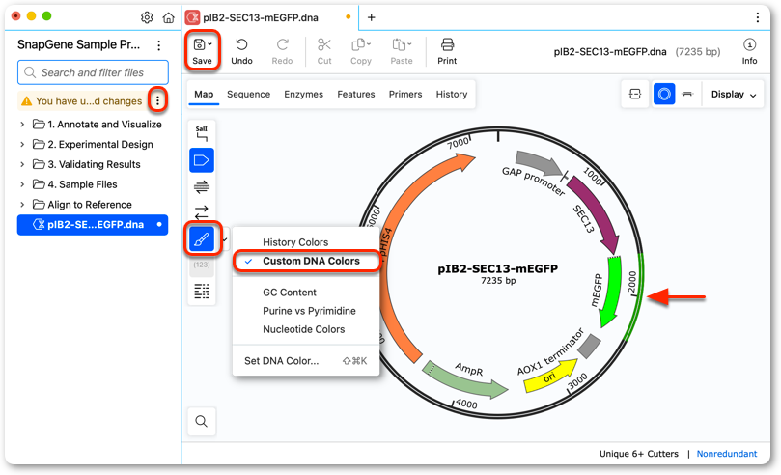Expand the 3. Validating Results folder
Screen dimensions: 781x475
[x=21, y=164]
